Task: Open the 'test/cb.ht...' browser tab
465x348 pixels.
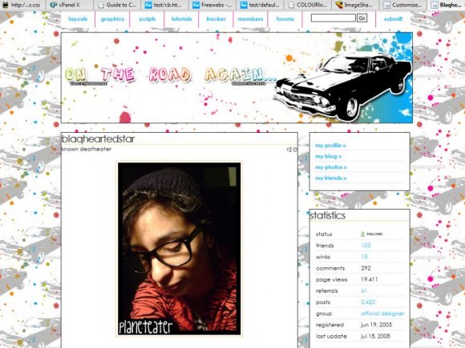Action: pyautogui.click(x=164, y=5)
